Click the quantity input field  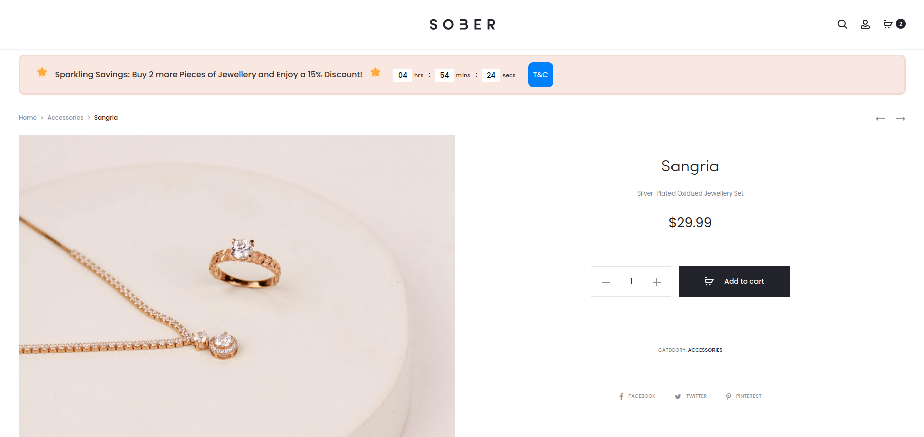[x=631, y=281]
